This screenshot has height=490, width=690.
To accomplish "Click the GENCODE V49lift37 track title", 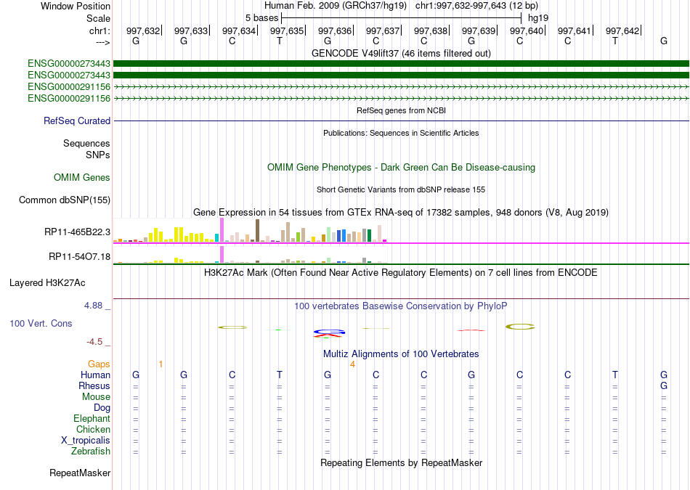I will click(x=401, y=53).
